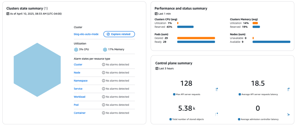Open the Workload resource type link
296x126 pixels.
click(x=80, y=97)
